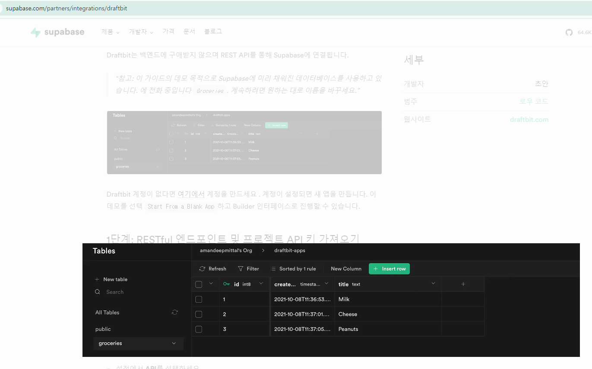The height and width of the screenshot is (369, 592).
Task: Select the Peanuts title cell
Action: click(x=388, y=329)
